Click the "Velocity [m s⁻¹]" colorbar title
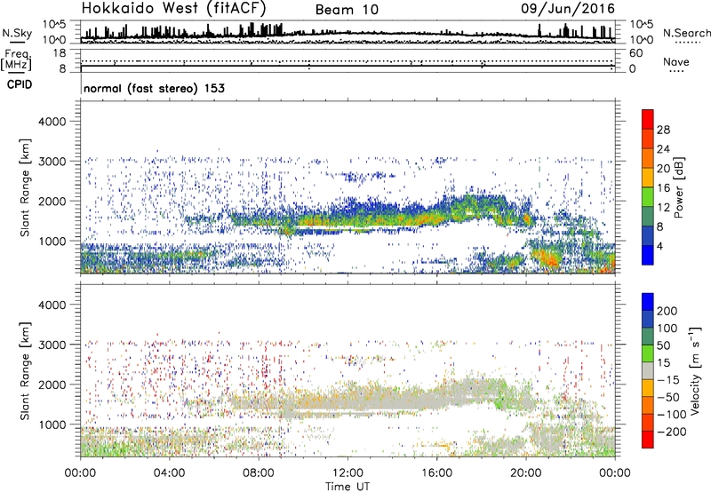 (695, 370)
